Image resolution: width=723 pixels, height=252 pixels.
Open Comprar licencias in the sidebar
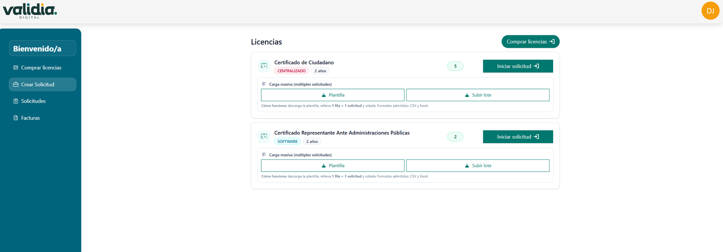pos(42,68)
